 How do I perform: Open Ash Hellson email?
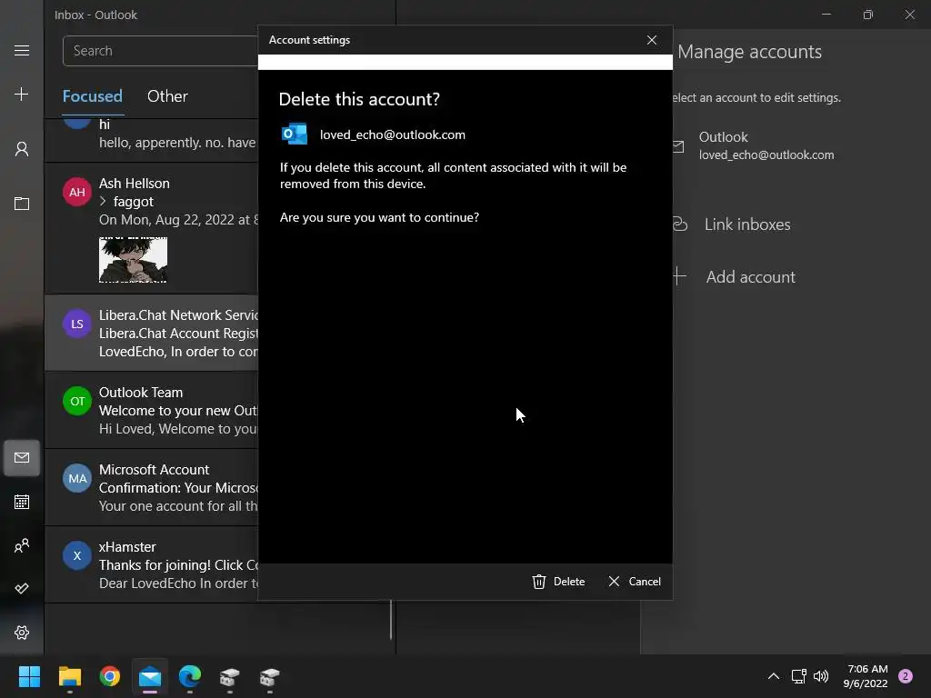point(152,228)
